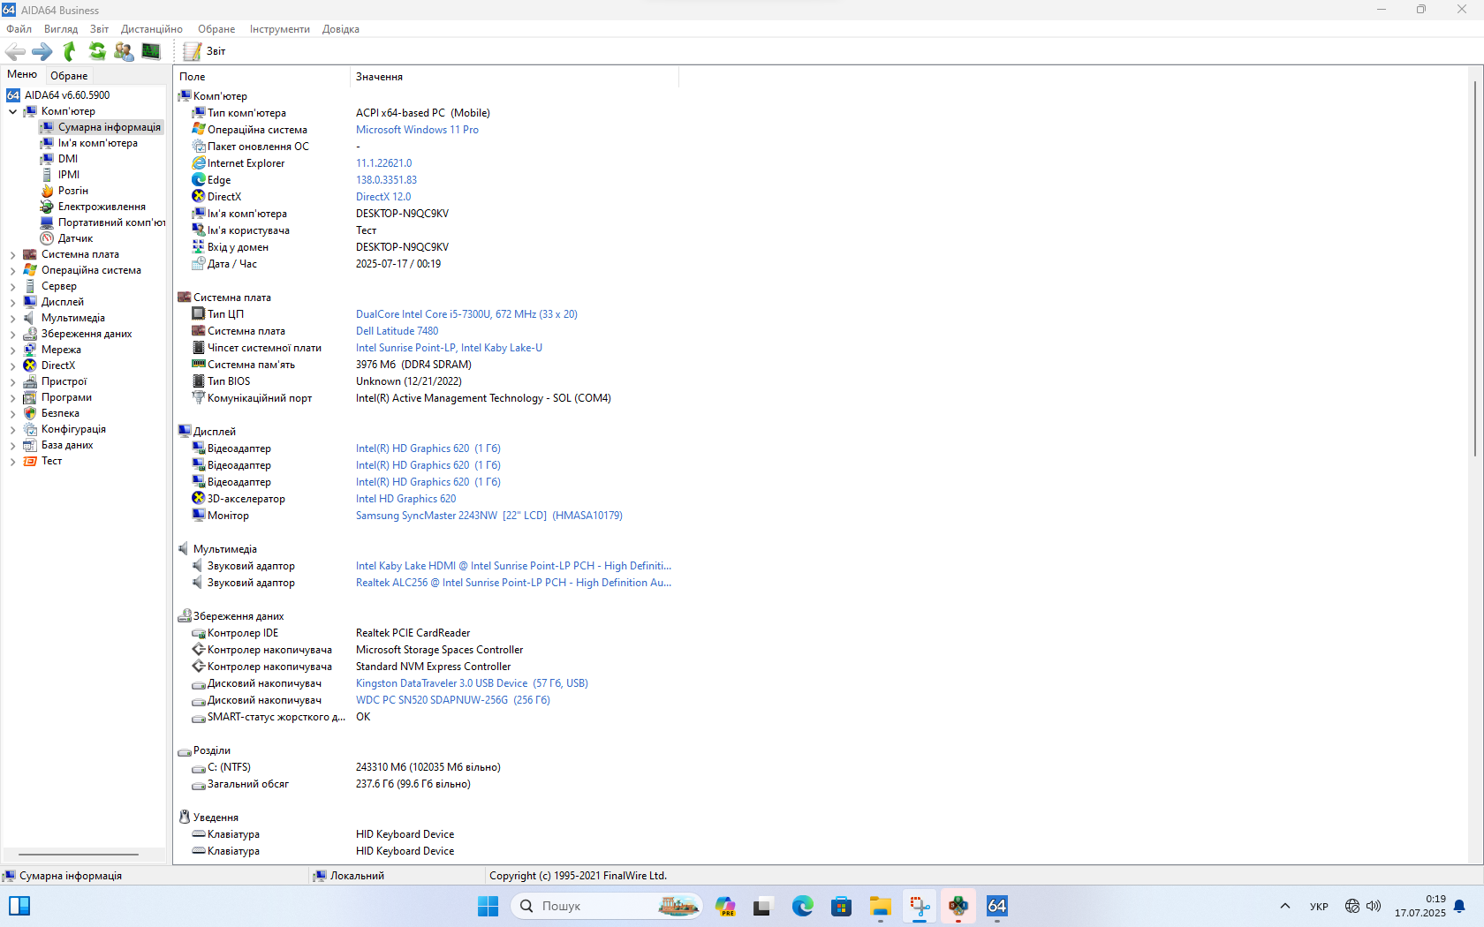Open the Dell Latitude 7480 link
Viewport: 1484px width, 927px height.
coord(397,331)
